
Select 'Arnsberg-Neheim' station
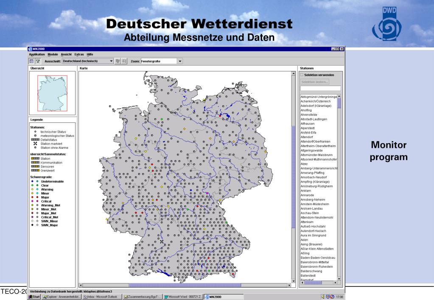pos(313,200)
